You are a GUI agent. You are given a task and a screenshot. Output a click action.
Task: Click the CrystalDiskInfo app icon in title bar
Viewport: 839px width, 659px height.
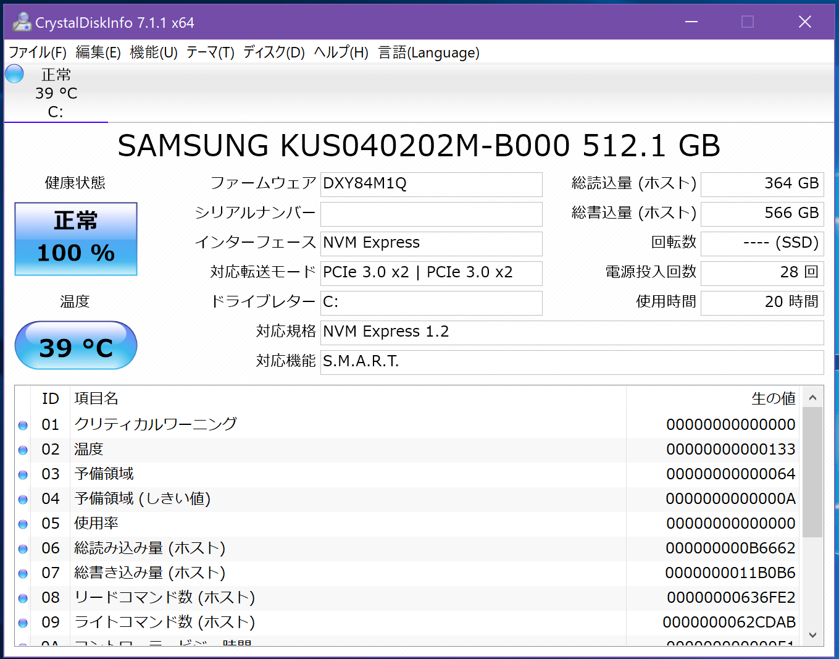point(22,22)
